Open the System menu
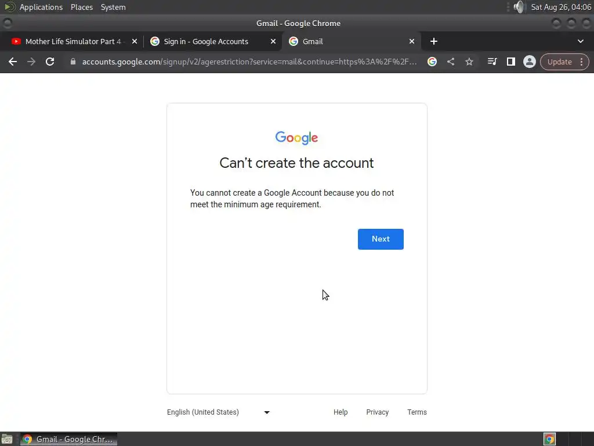Viewport: 594px width, 446px height. (x=113, y=7)
